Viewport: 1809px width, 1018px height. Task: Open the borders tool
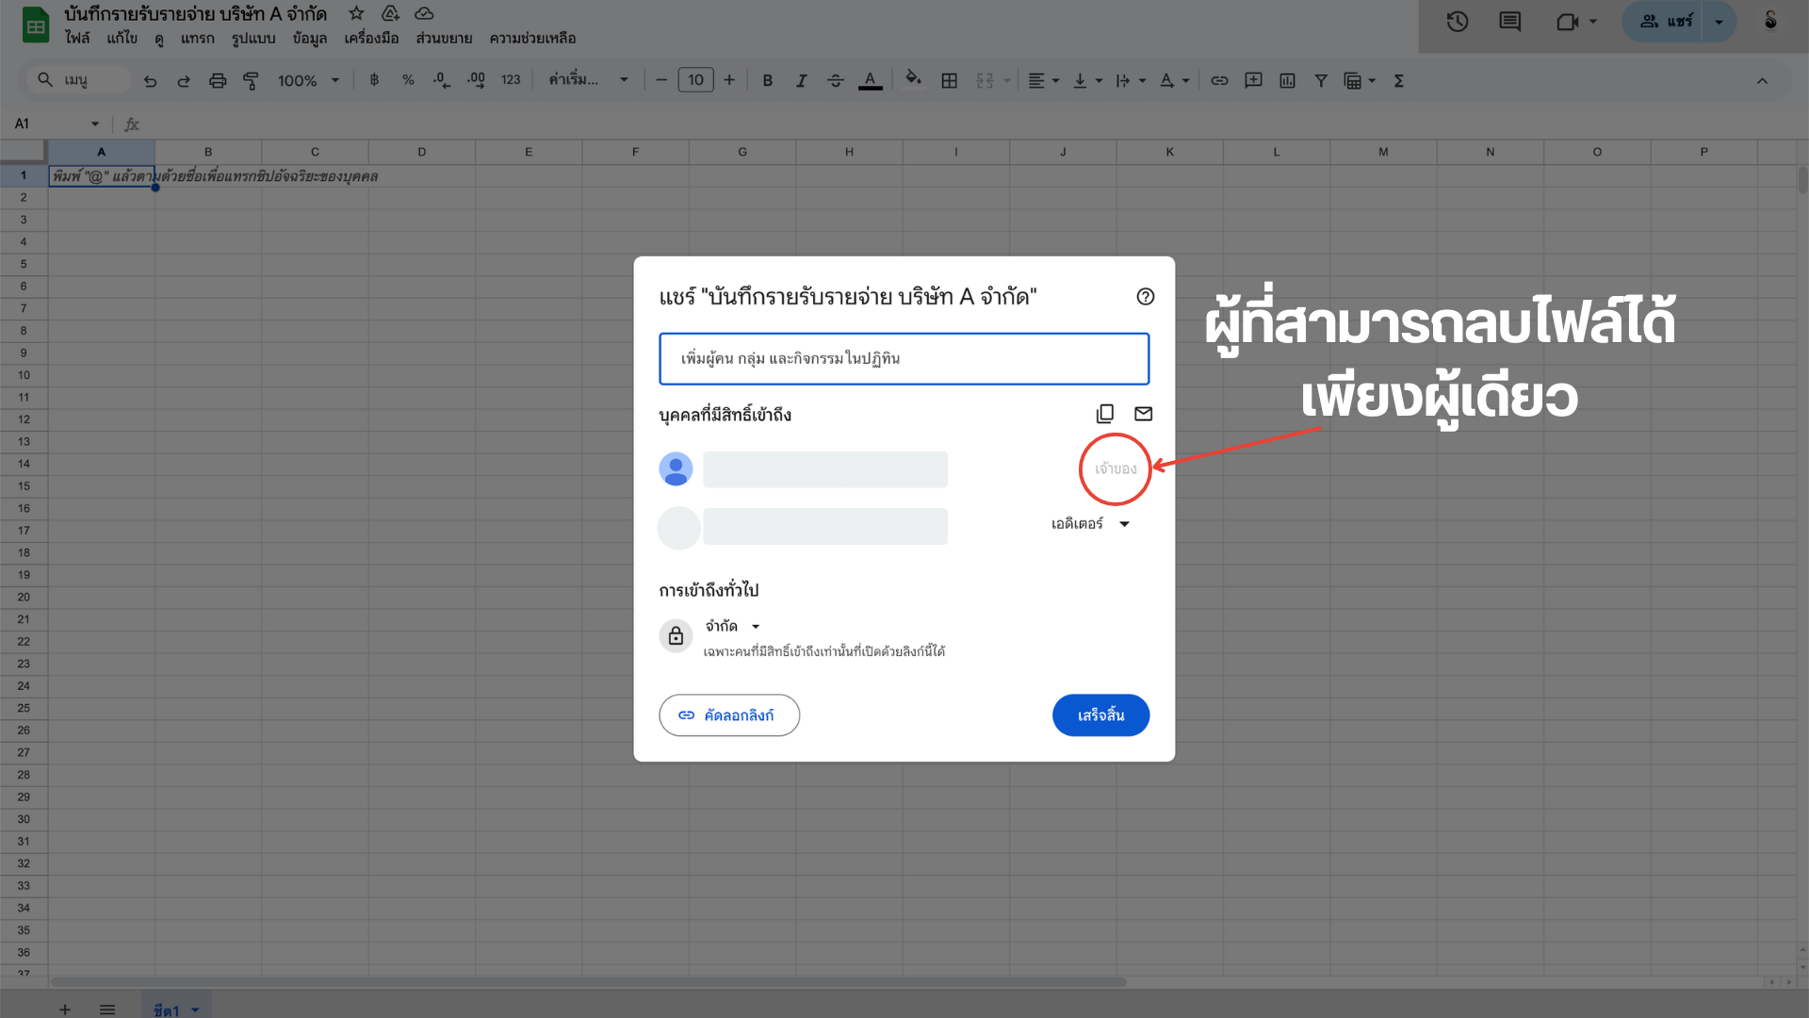pos(949,81)
